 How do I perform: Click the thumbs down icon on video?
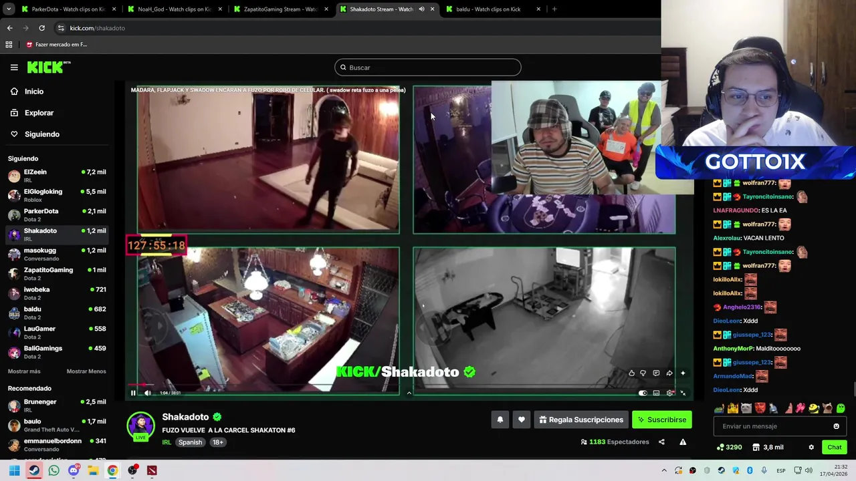(643, 373)
